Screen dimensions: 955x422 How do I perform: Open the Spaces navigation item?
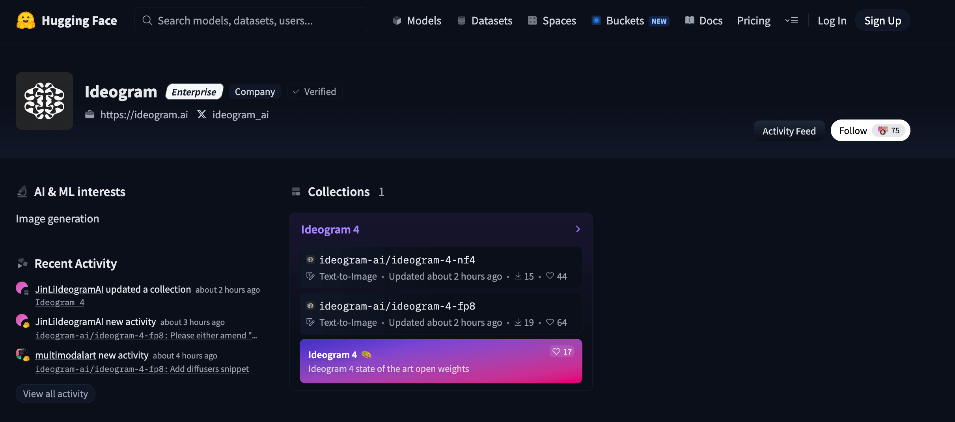click(552, 21)
